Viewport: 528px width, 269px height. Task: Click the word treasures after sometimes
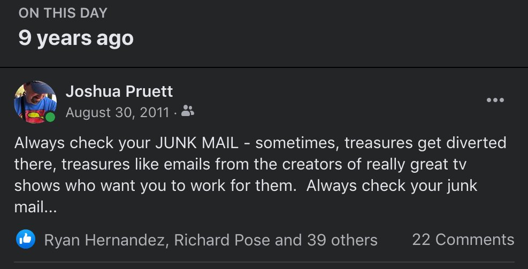tap(379, 143)
